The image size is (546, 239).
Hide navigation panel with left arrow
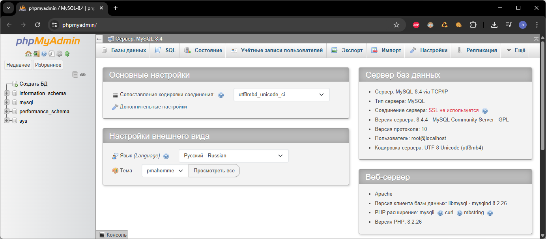point(99,39)
